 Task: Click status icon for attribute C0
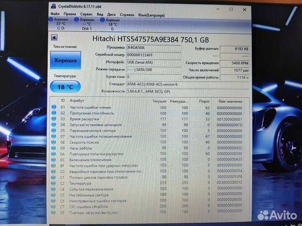(54, 172)
